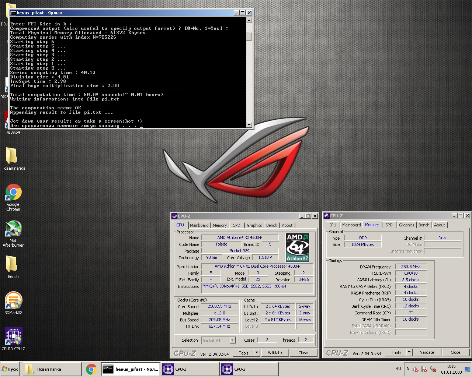Click the Revision value JH-E6
This screenshot has height=377, width=472.
[x=304, y=279]
